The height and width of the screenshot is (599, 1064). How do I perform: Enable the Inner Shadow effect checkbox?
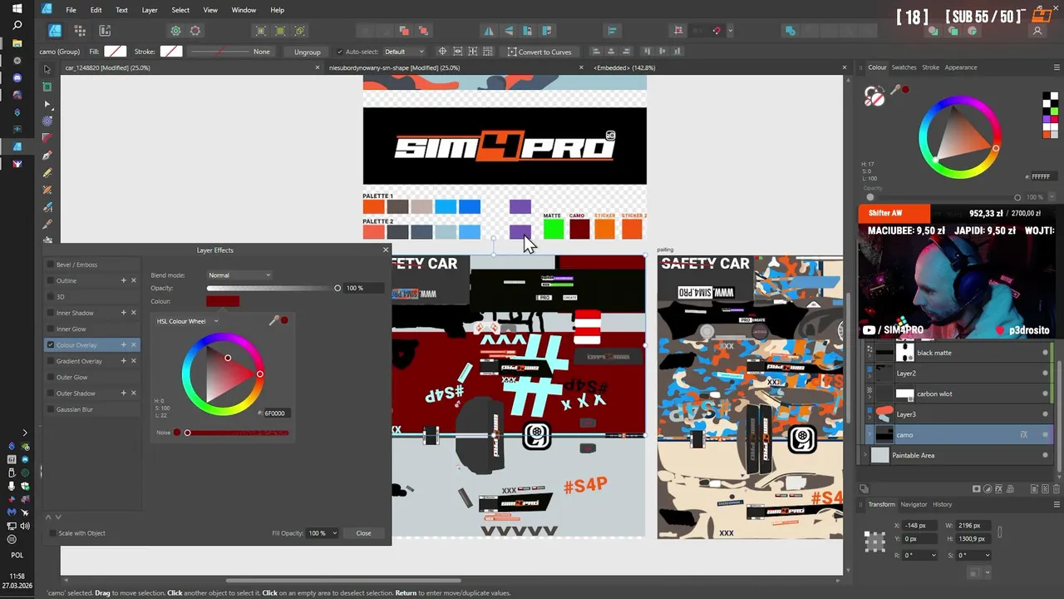[x=51, y=313]
